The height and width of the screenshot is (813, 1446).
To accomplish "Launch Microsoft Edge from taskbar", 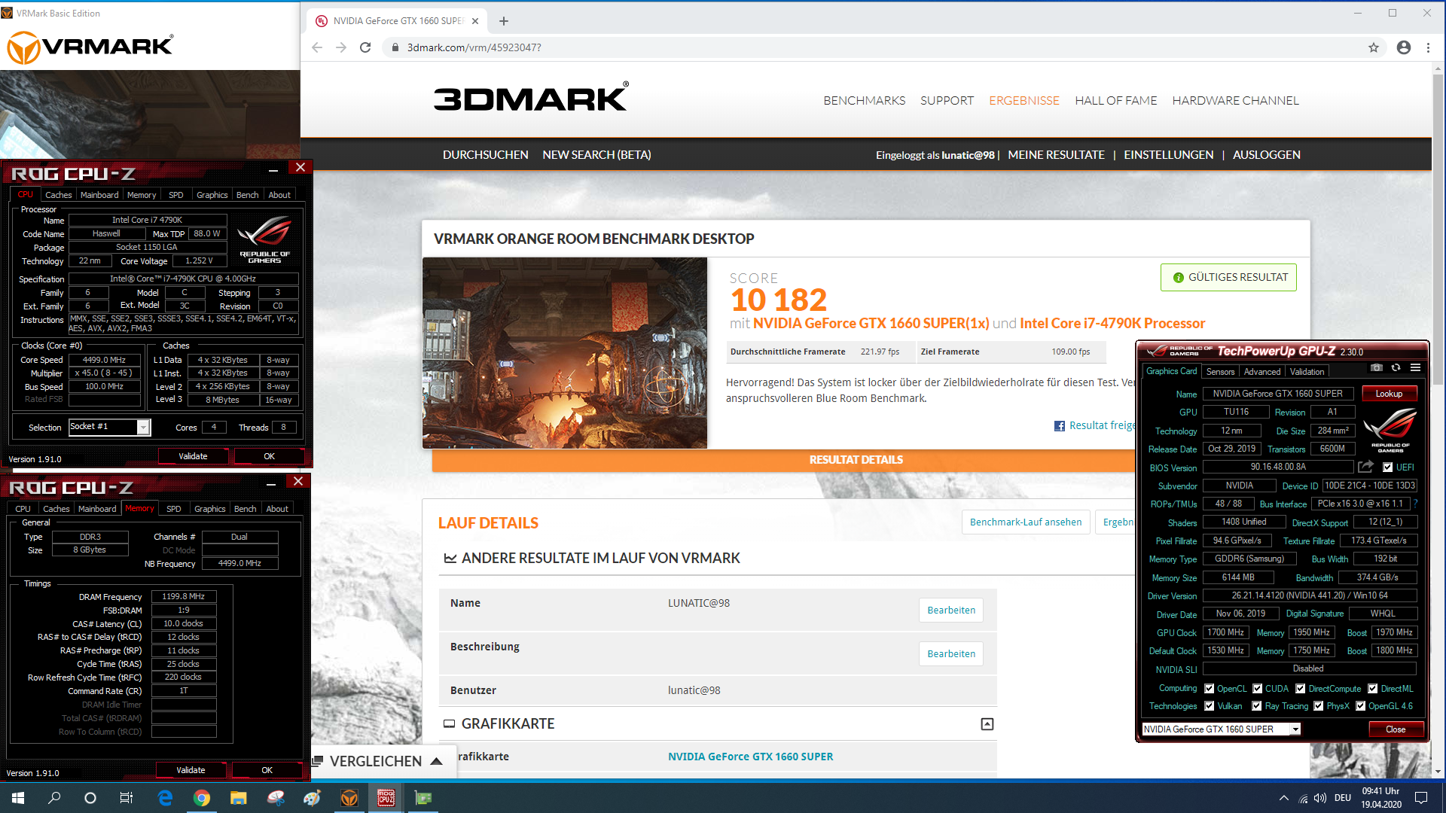I will (x=165, y=798).
